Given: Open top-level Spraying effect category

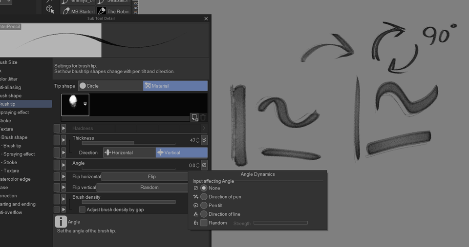Looking at the screenshot, I should [x=26, y=113].
